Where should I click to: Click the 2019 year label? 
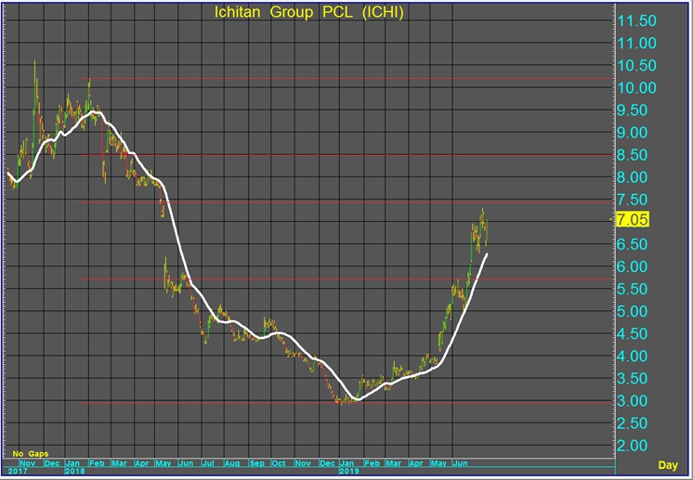pyautogui.click(x=349, y=471)
